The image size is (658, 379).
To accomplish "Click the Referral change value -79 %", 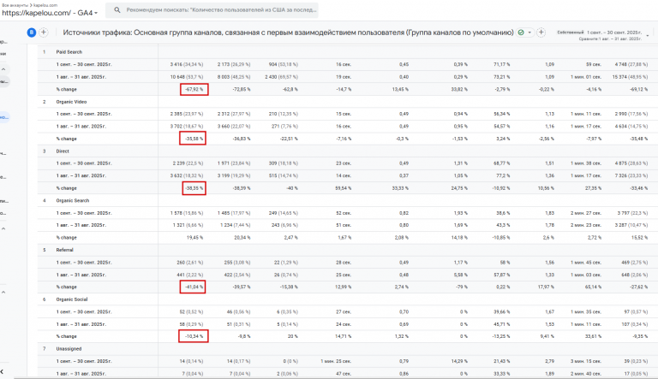I will pos(461,287).
